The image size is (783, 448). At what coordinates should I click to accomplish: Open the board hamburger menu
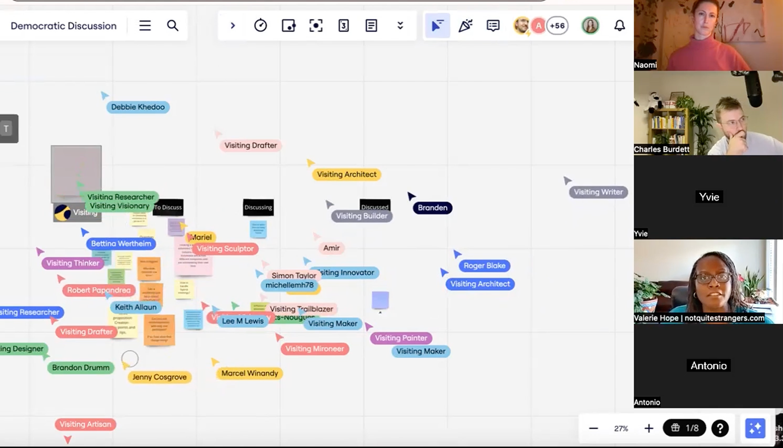(144, 26)
